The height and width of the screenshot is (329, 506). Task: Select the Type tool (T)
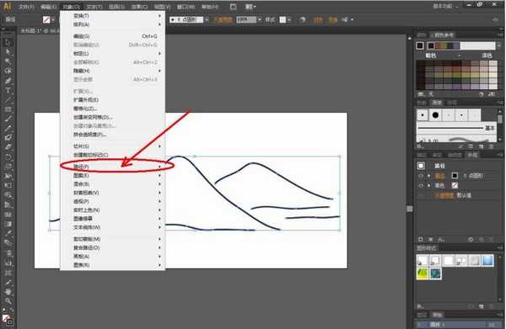pos(8,91)
